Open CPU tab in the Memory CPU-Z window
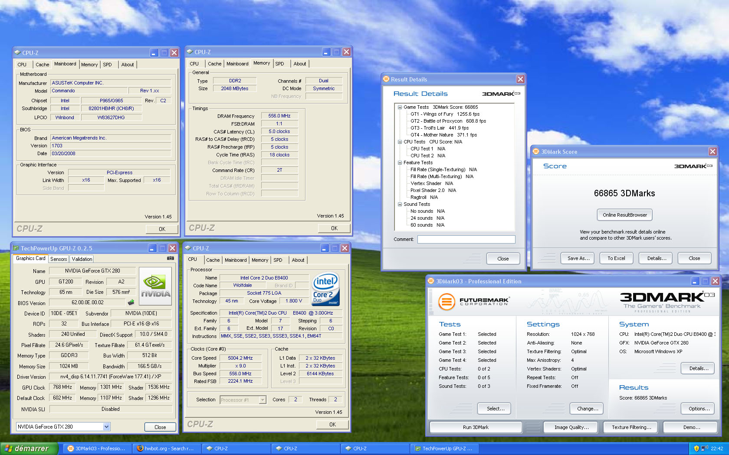Image resolution: width=729 pixels, height=455 pixels. pyautogui.click(x=194, y=64)
